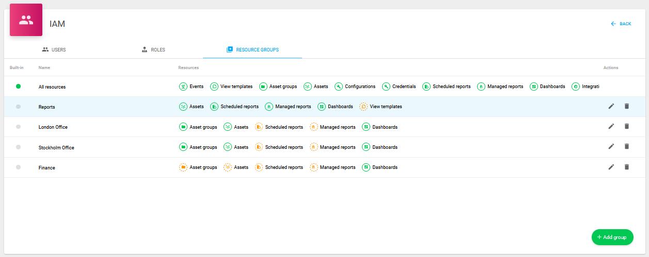The image size is (649, 257).
Task: Click pencil icon for London Office
Action: point(611,126)
